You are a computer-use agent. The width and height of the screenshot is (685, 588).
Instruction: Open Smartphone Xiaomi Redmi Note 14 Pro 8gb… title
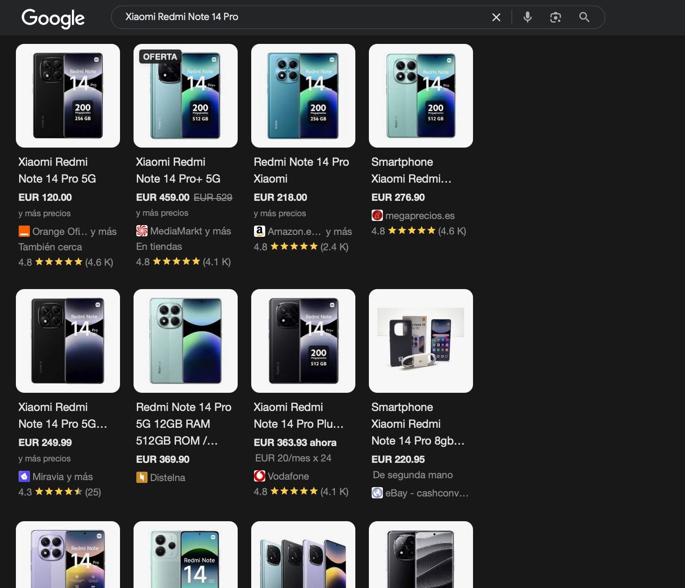tap(418, 424)
